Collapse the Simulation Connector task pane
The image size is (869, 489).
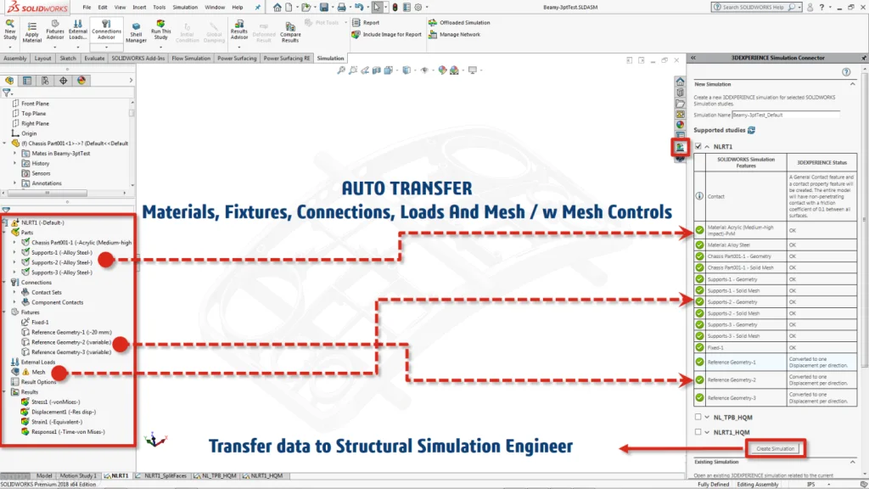692,58
